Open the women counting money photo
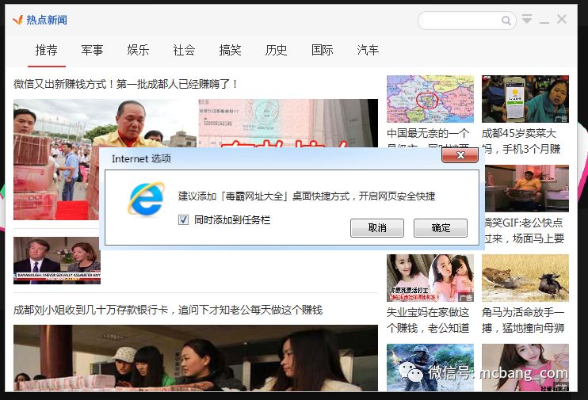 pos(196,358)
